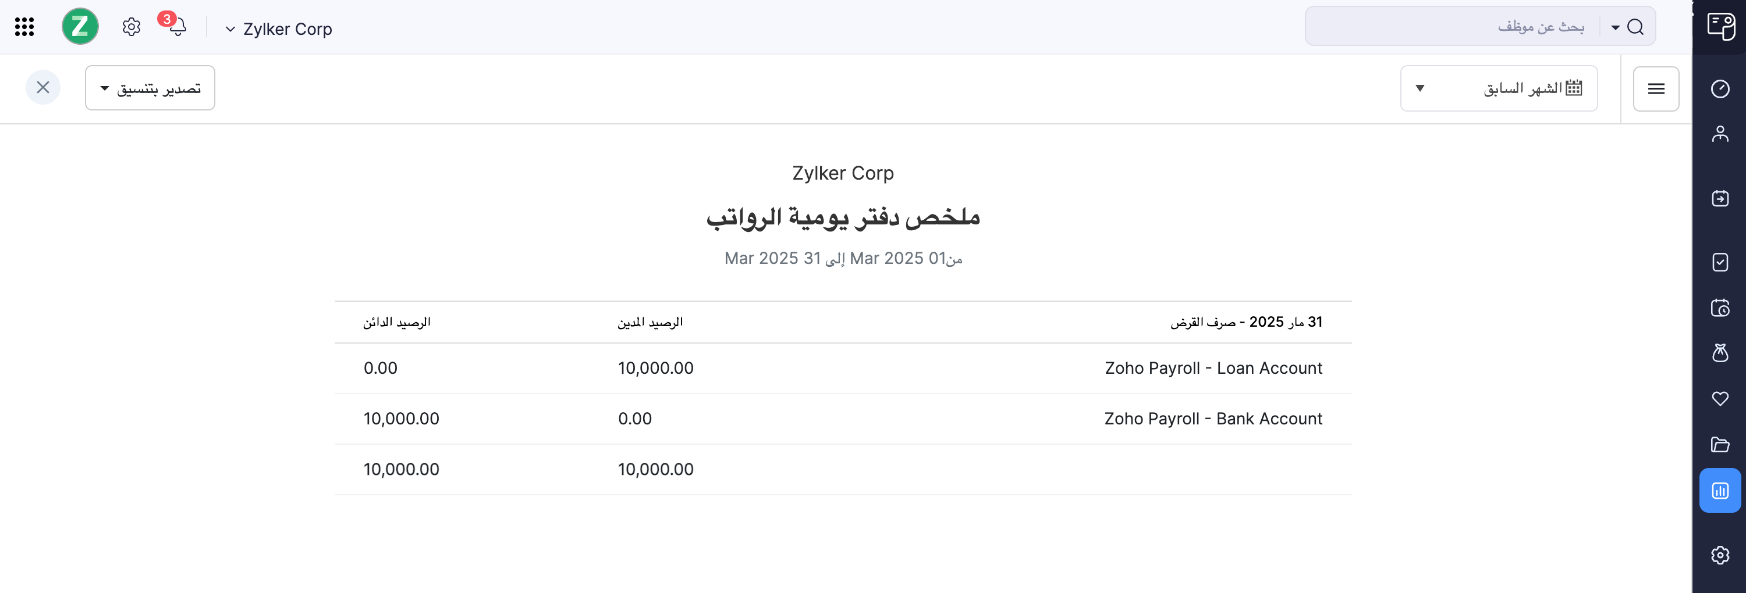Image resolution: width=1746 pixels, height=593 pixels.
Task: Open the settings gear next to Zylker logo
Action: coord(131,26)
